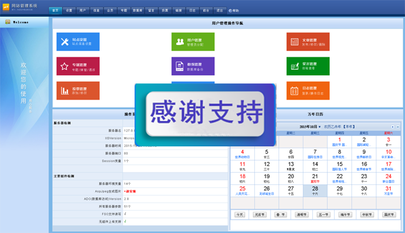Viewport: 405px width, 233px height.
Task: Click the 服务器环境变量 value 14个
Action: [x=127, y=184]
